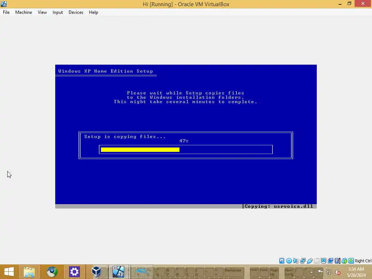
Task: Click the keyboard capture green arrow icon
Action: pyautogui.click(x=351, y=261)
